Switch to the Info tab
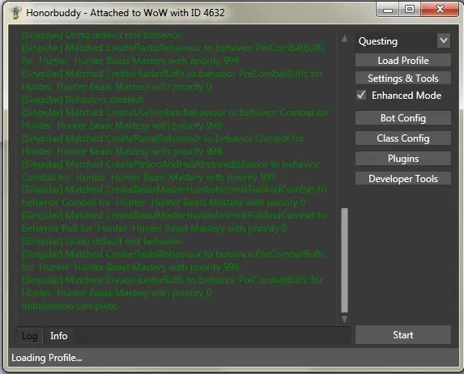The image size is (464, 374). click(x=58, y=336)
